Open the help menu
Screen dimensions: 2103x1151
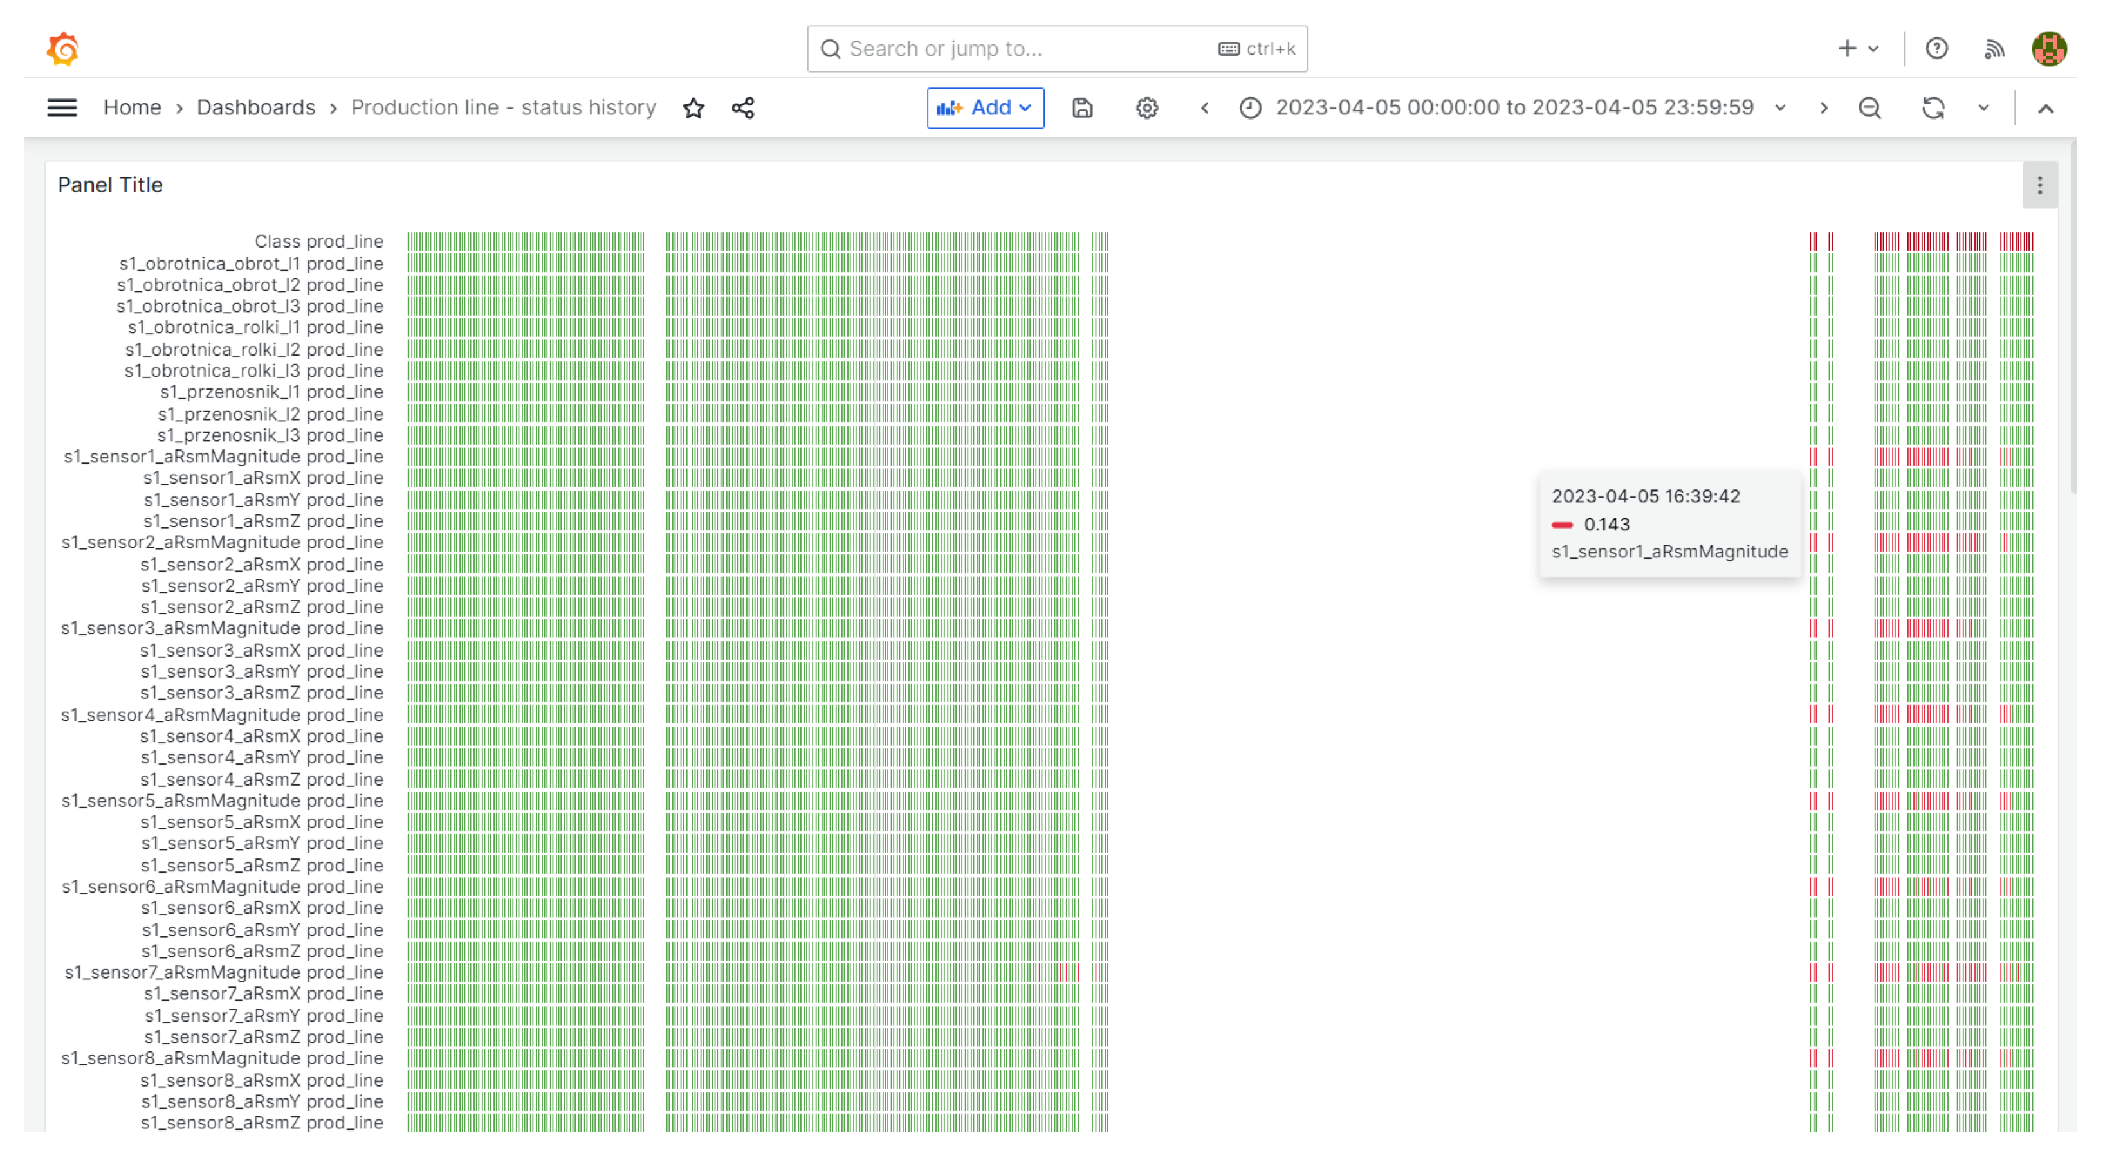1936,49
